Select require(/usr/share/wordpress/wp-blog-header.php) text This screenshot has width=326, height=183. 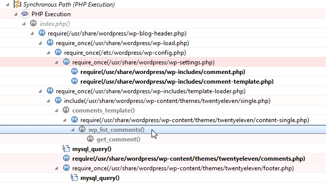pyautogui.click(x=117, y=33)
